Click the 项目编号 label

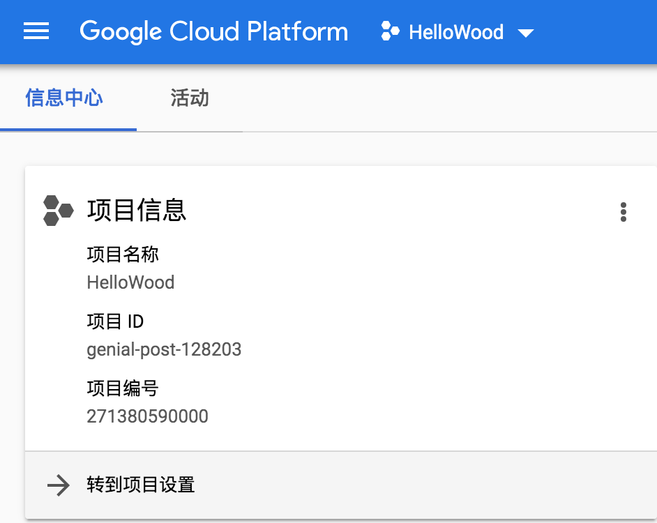click(x=123, y=388)
